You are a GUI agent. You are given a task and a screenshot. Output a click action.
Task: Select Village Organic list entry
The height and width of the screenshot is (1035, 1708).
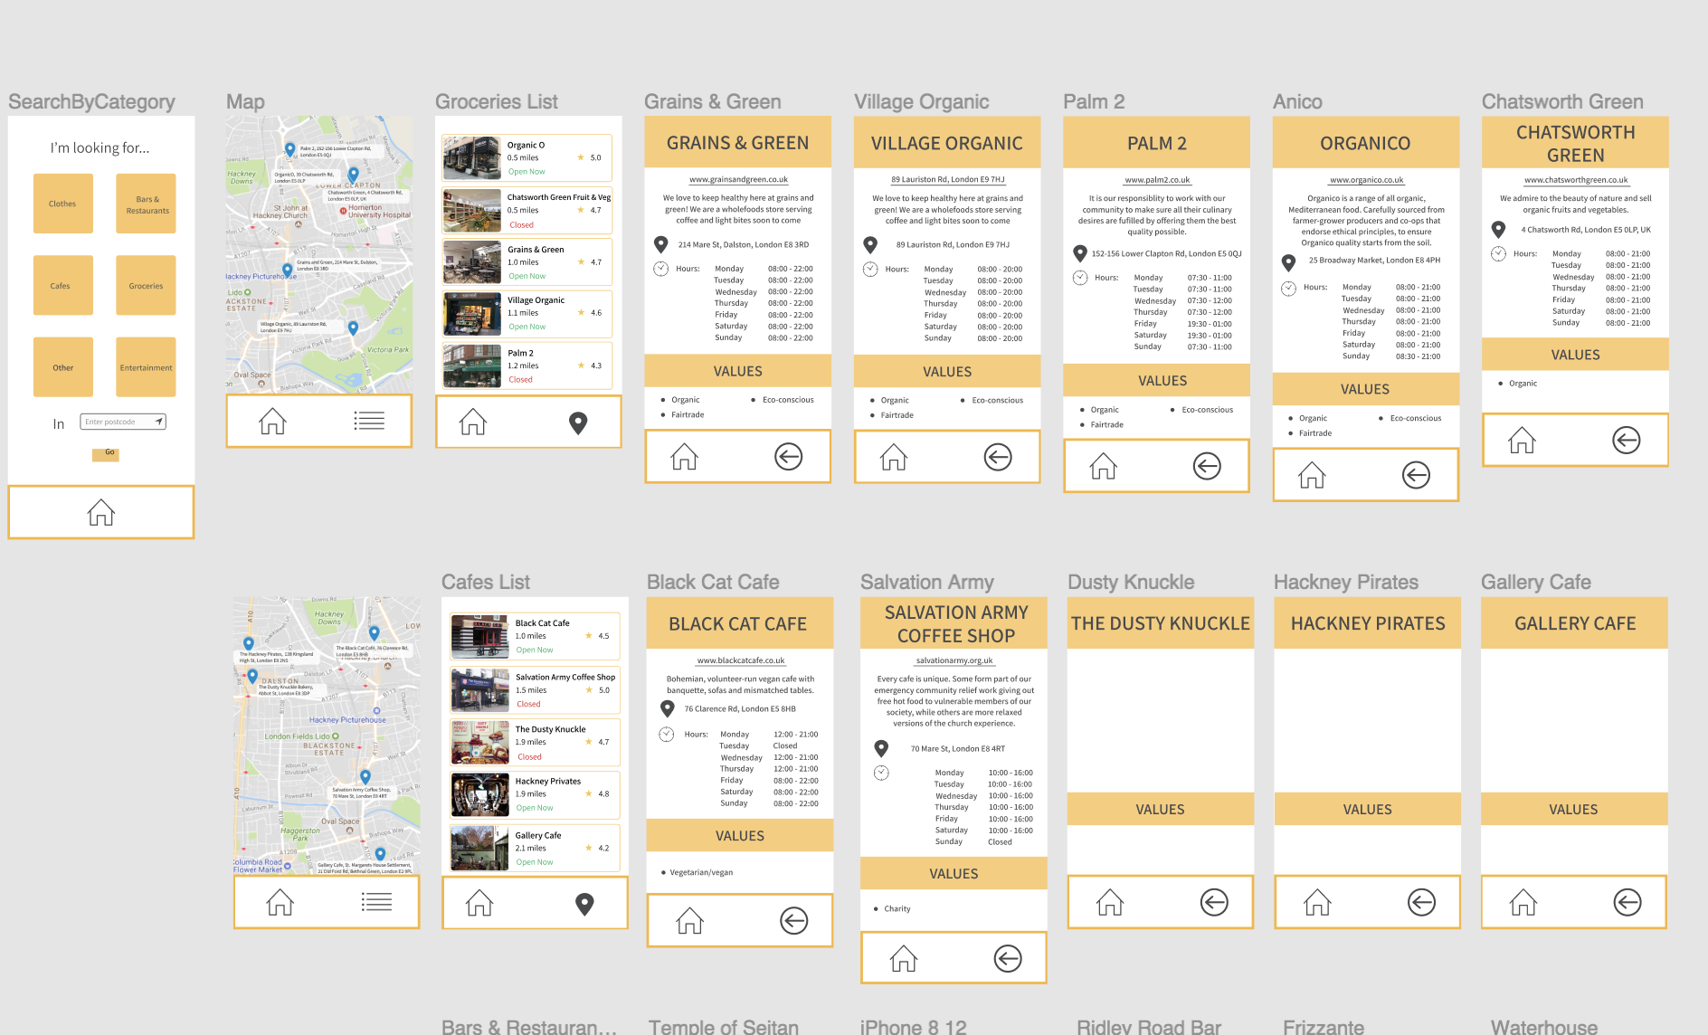(x=527, y=313)
